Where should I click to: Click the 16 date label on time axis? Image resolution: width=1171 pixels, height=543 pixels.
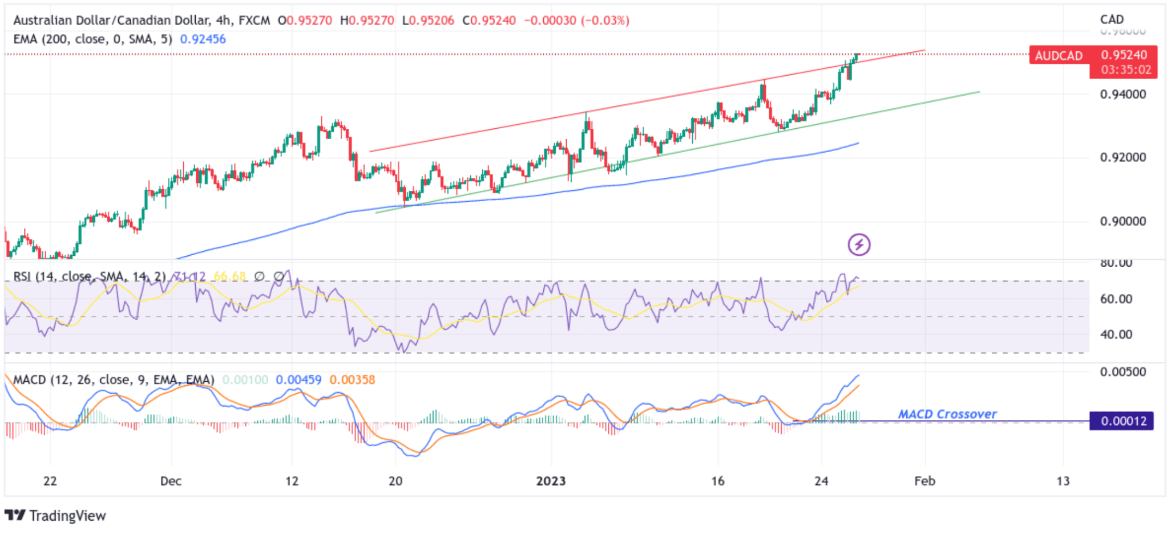(x=717, y=481)
